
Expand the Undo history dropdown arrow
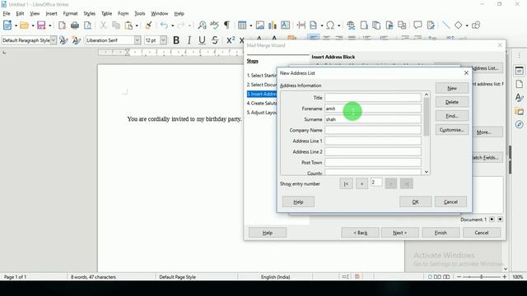[x=172, y=25]
